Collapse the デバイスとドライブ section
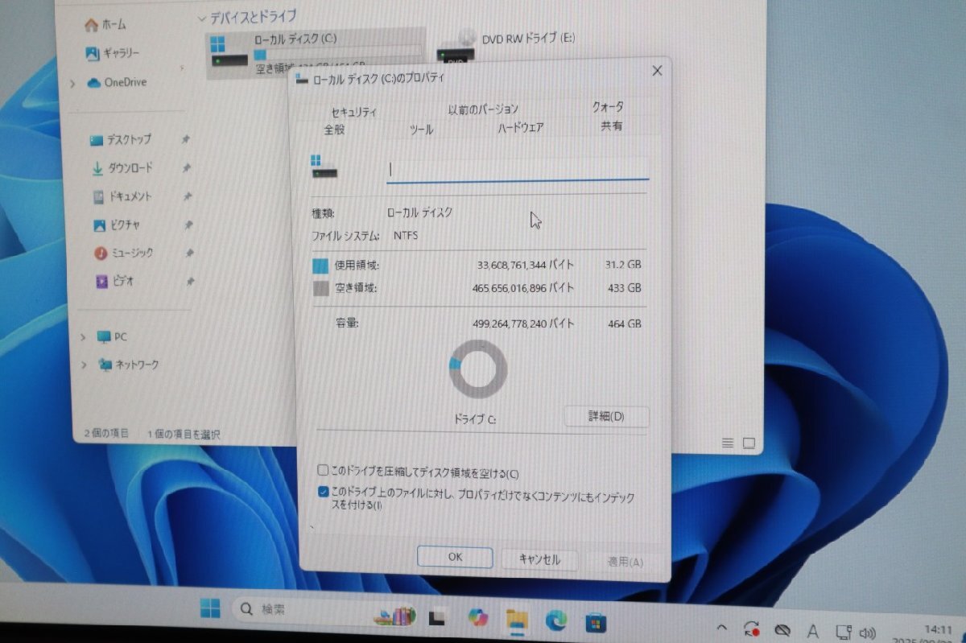 click(x=201, y=16)
